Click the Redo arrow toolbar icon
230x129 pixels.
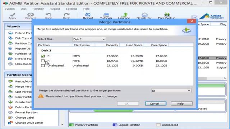66,15
